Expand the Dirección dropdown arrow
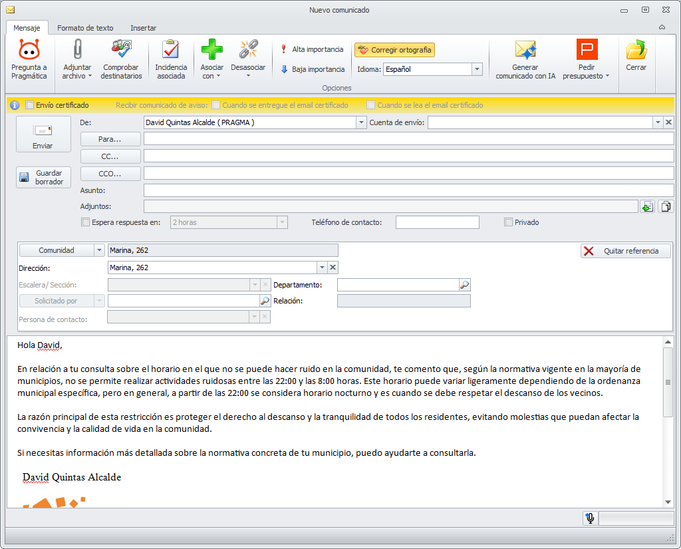681x549 pixels. coord(322,268)
